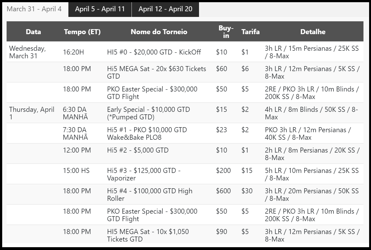Select the Hi5 #4 High Roller tournament
Image resolution: width=371 pixels, height=250 pixels.
point(149,195)
